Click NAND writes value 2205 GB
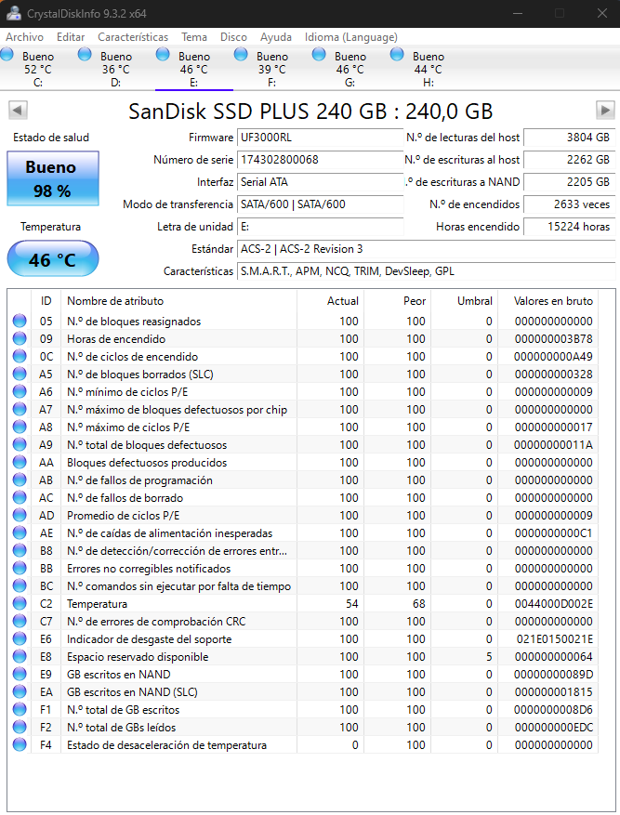The image size is (620, 815). tap(569, 182)
